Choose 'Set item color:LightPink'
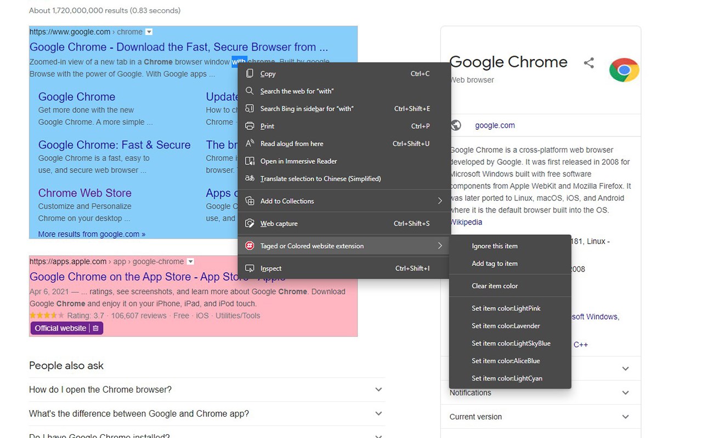The width and height of the screenshot is (702, 438). tap(510, 308)
